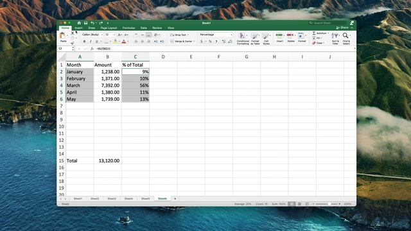
Task: Toggle bottom vertical alignment
Action: [x=148, y=35]
